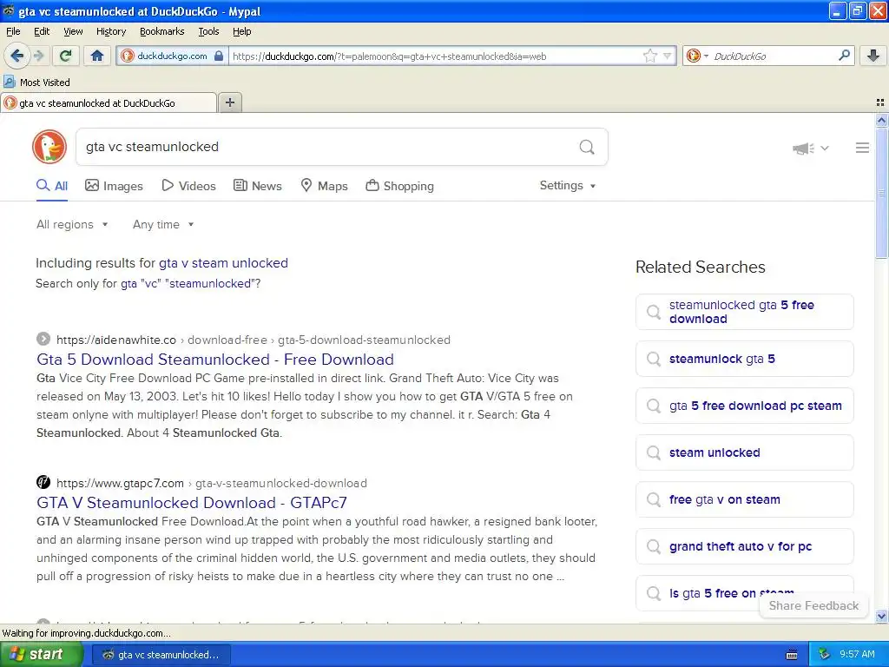
Task: Expand the All regions filter
Action: pyautogui.click(x=72, y=225)
